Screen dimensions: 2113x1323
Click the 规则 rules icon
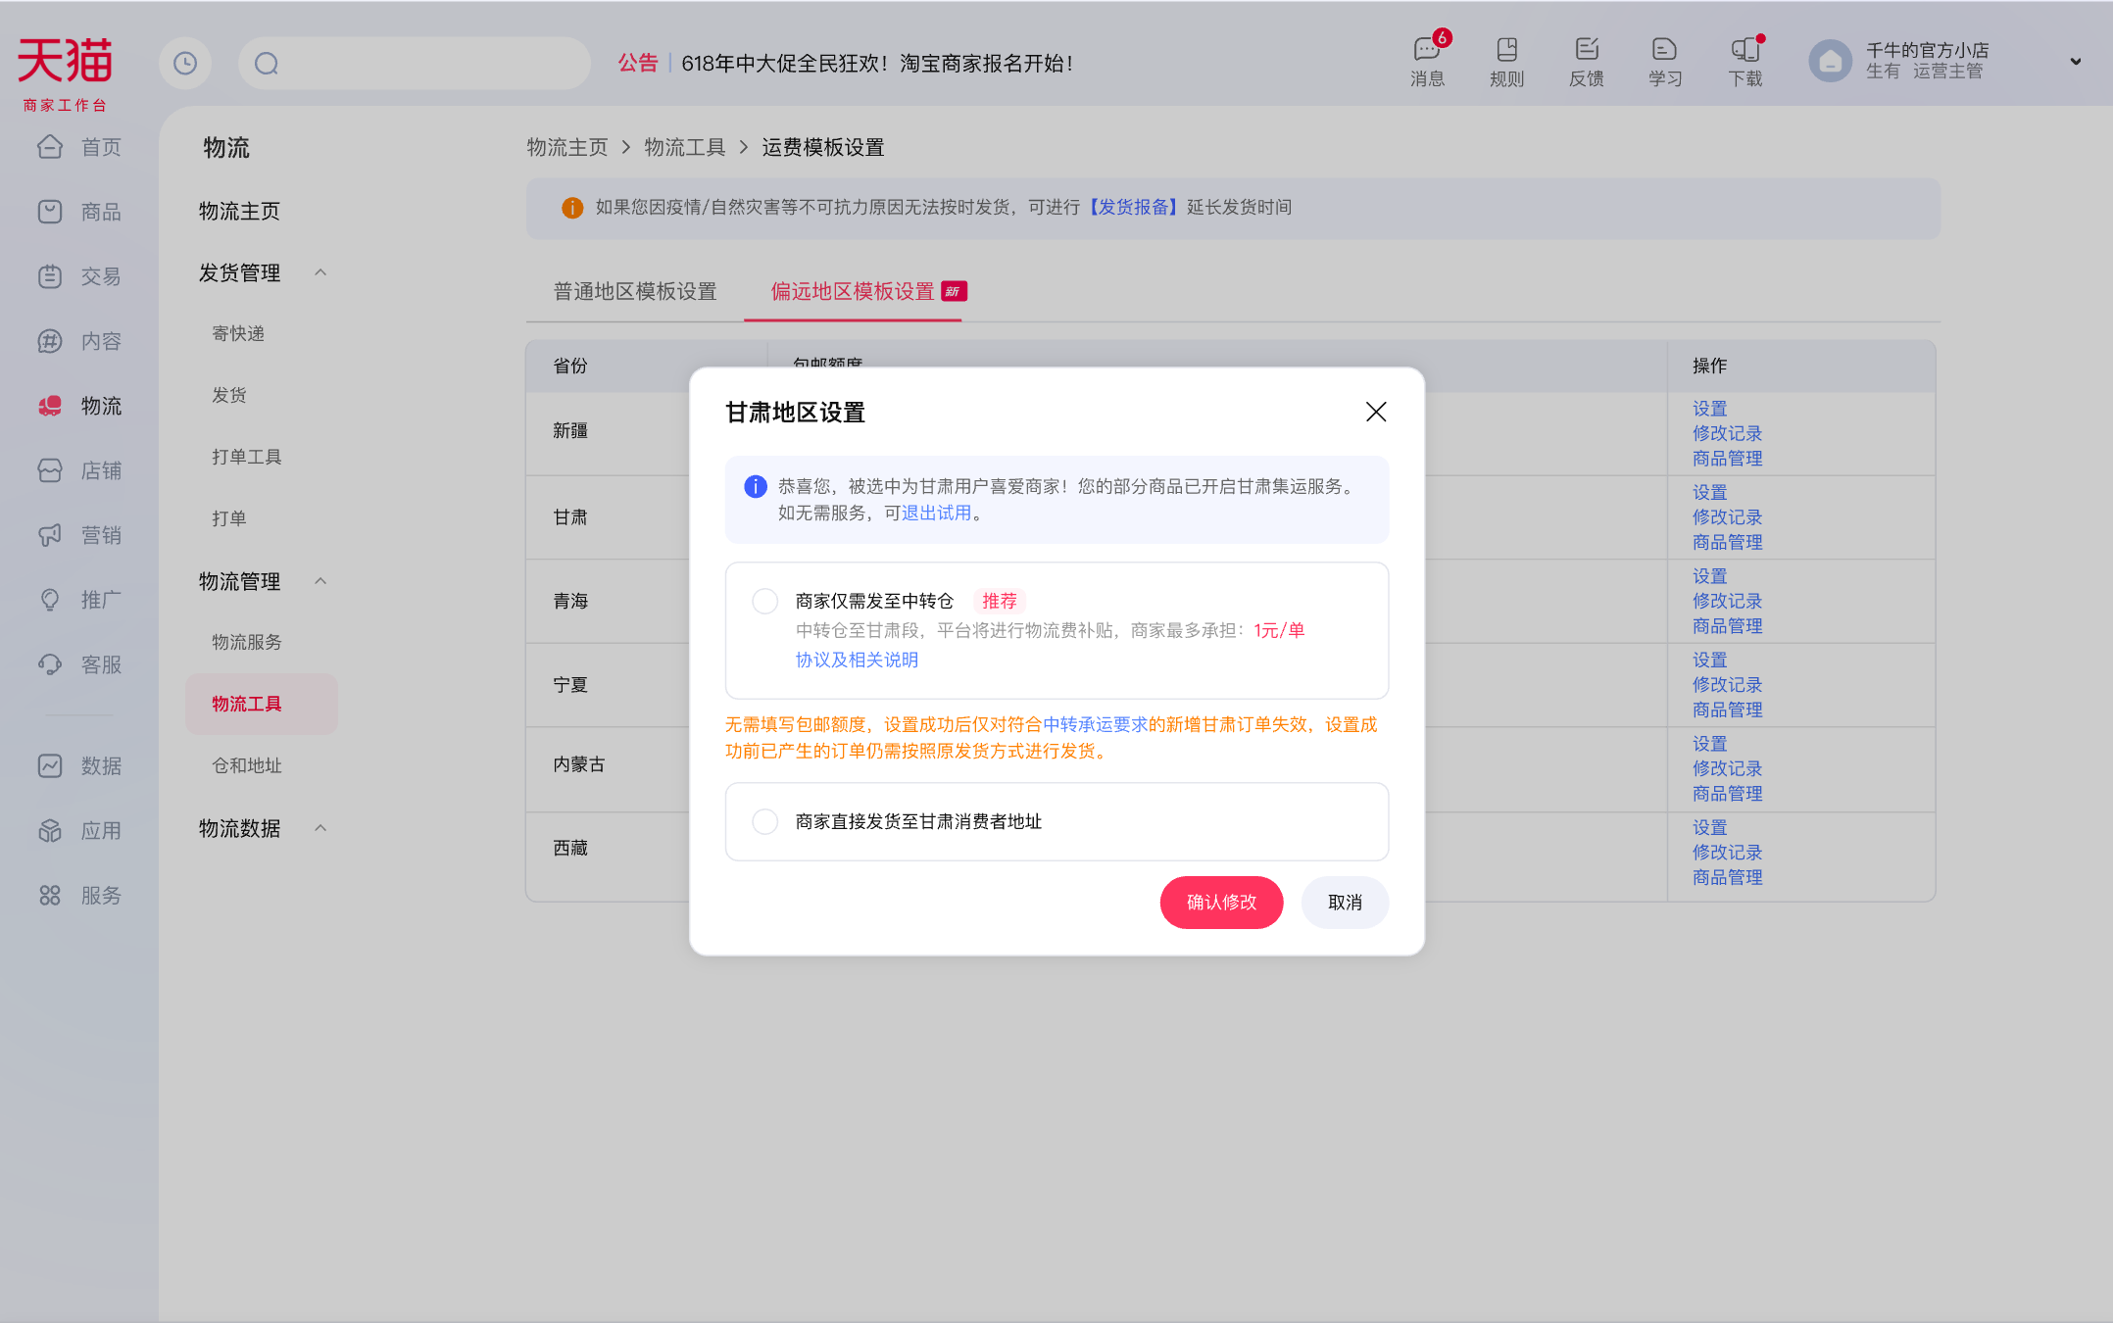pyautogui.click(x=1506, y=61)
